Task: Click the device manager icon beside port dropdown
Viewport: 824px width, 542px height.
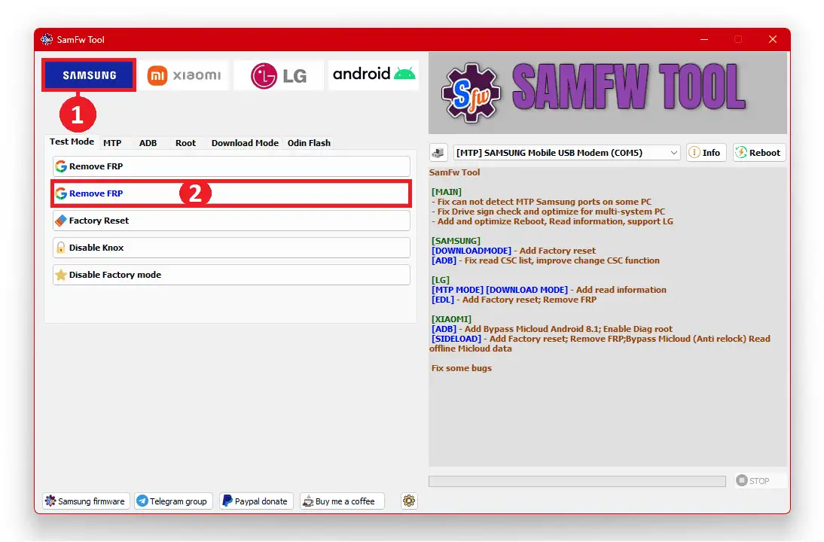Action: [x=438, y=153]
